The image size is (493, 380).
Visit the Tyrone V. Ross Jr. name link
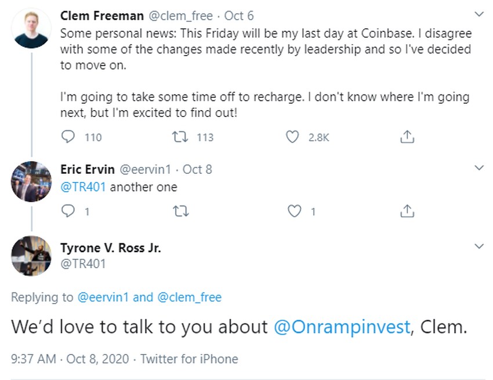pos(111,248)
